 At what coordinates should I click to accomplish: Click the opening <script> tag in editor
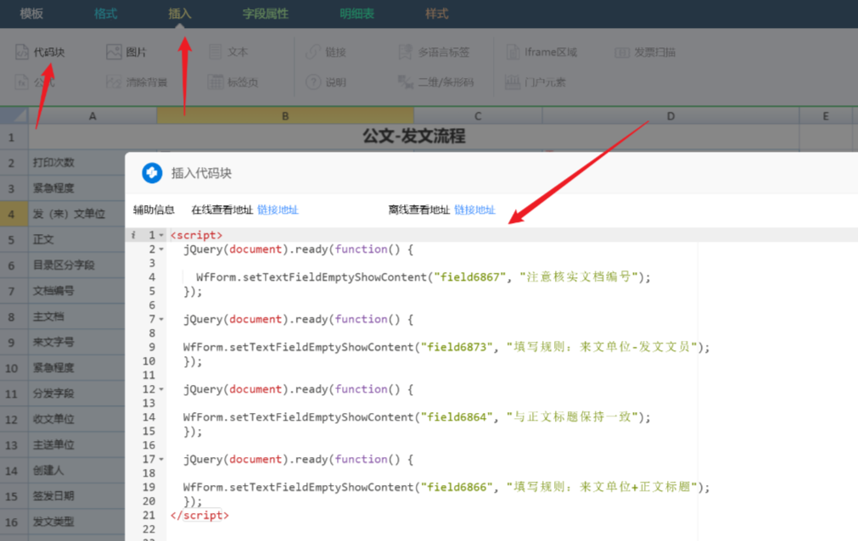point(196,235)
